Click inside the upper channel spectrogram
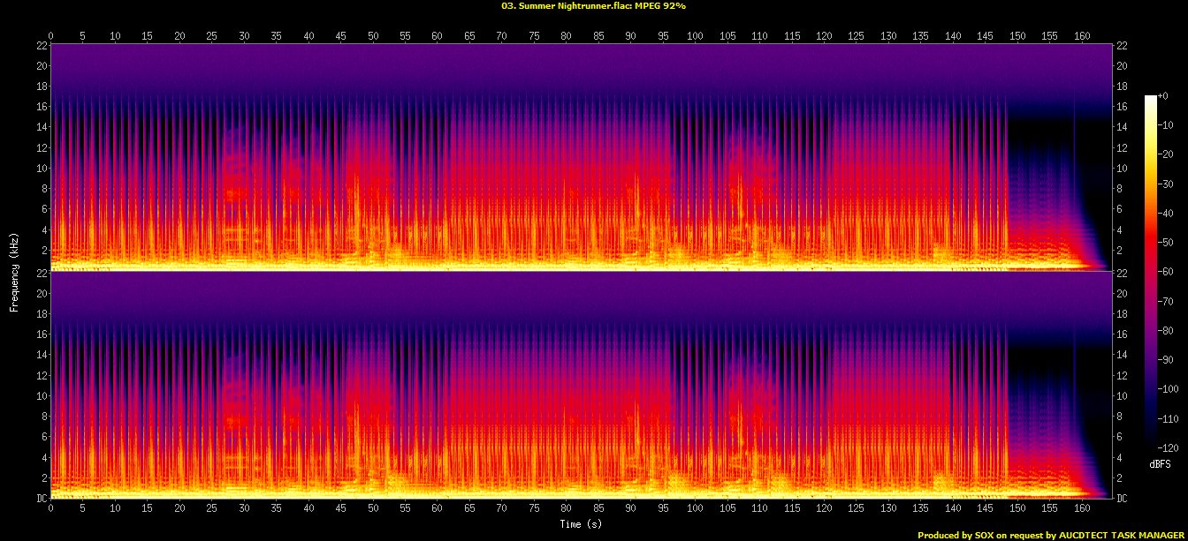 (x=583, y=158)
